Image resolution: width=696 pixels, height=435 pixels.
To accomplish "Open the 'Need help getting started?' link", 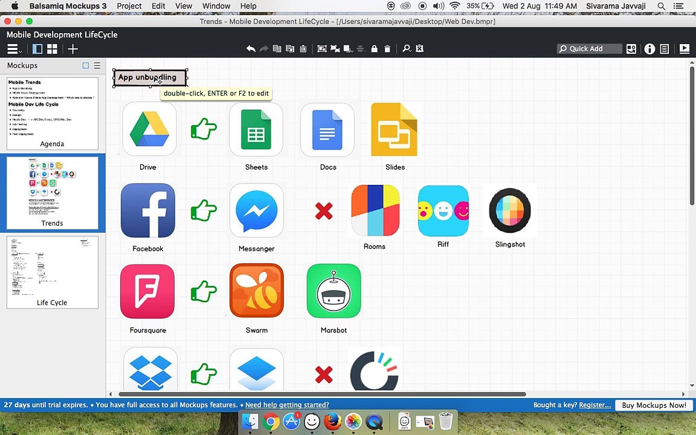I will point(287,405).
